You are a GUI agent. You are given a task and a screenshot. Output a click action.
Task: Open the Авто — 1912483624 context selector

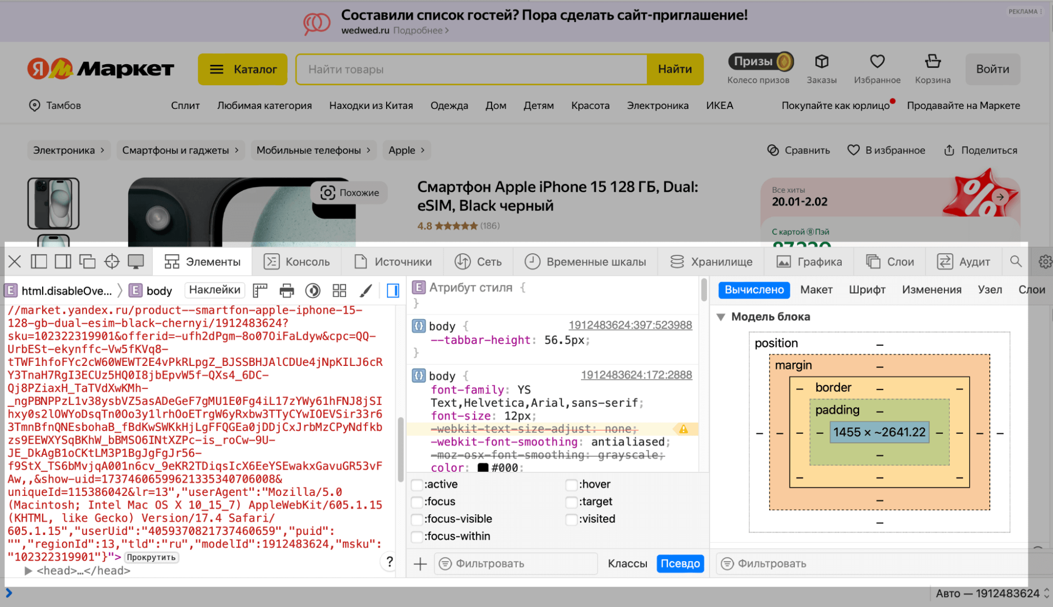coord(993,594)
